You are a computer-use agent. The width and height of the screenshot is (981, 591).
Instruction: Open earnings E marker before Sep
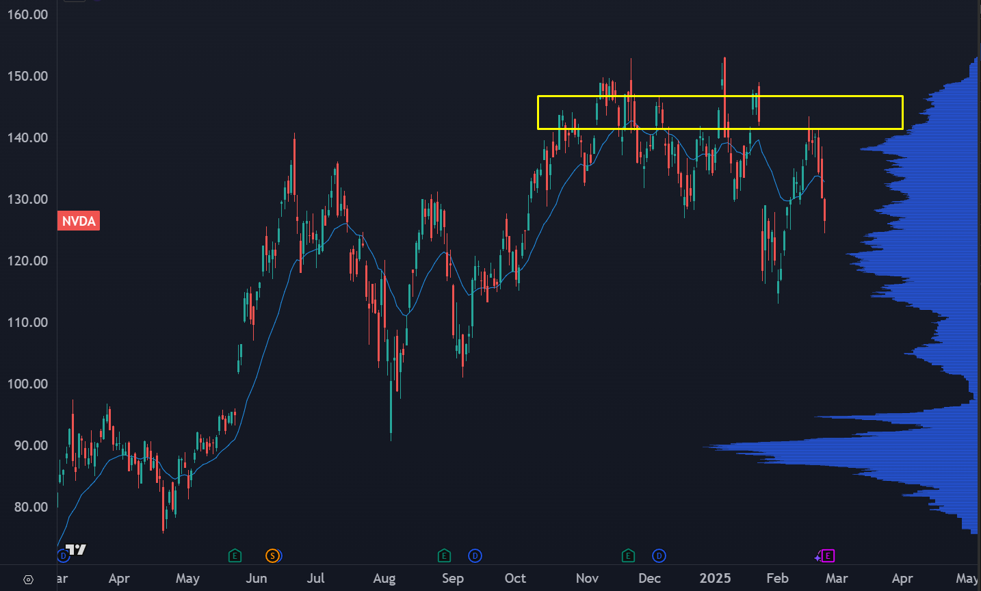pos(444,556)
